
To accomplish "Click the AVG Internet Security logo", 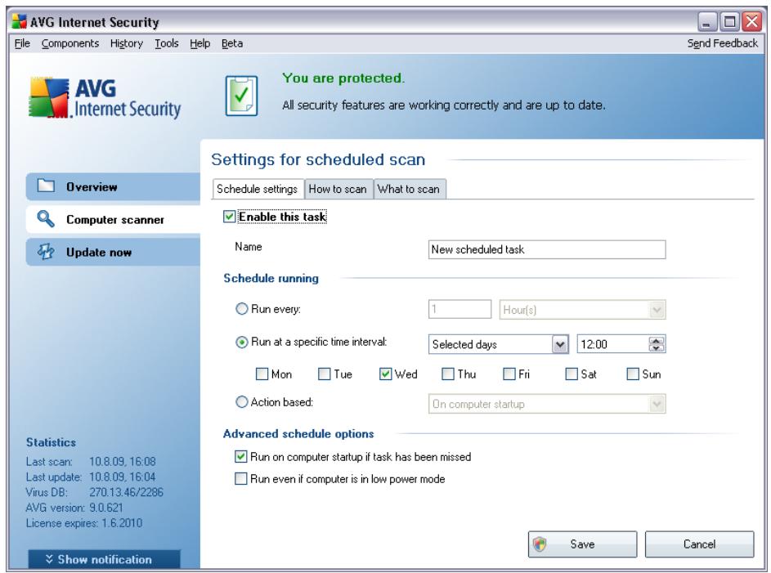I will (x=105, y=98).
